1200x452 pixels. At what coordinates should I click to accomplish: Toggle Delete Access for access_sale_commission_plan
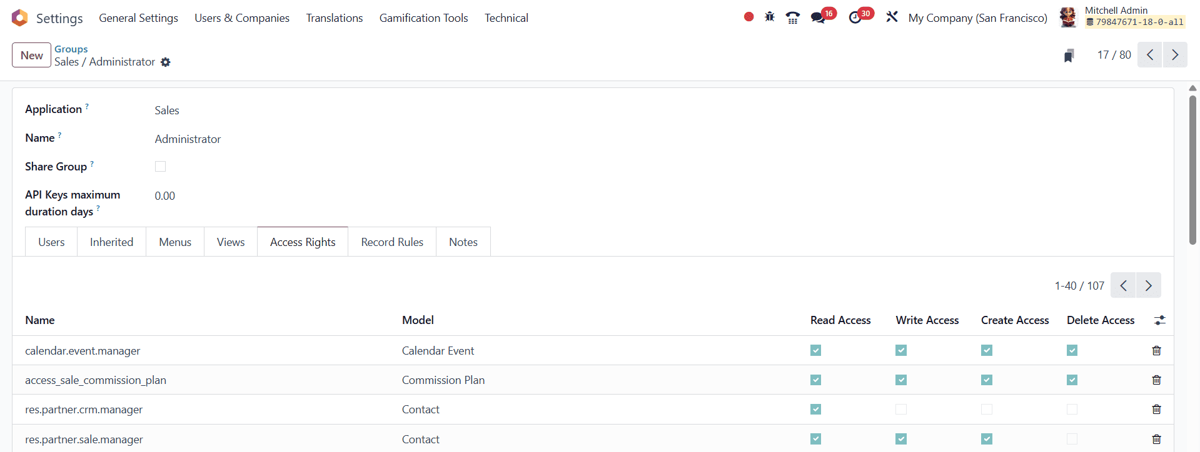(x=1072, y=380)
